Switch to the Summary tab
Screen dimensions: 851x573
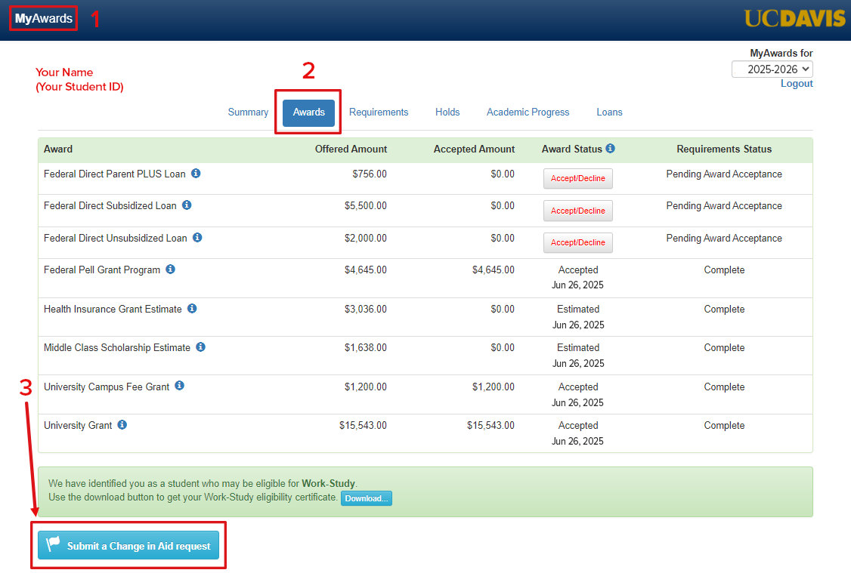(x=248, y=112)
